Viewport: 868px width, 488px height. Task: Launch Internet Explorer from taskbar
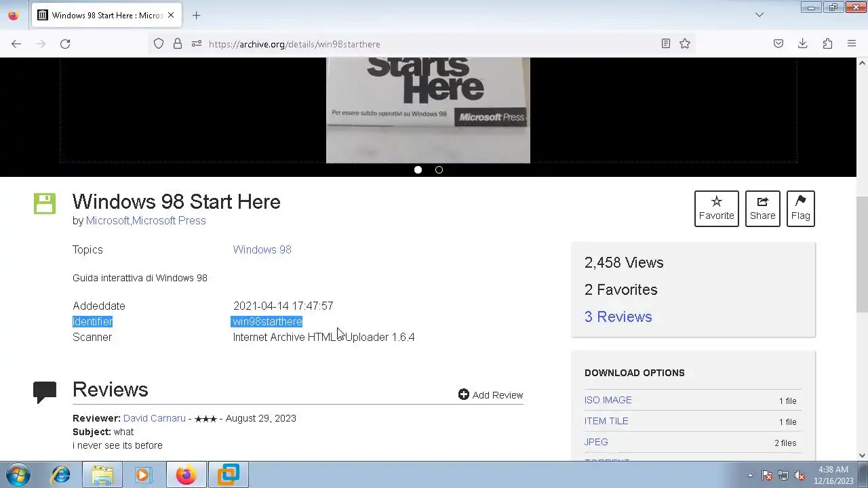[x=61, y=474]
